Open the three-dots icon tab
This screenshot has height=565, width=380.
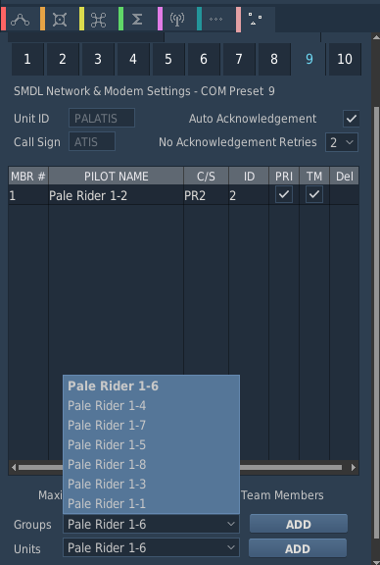(215, 19)
